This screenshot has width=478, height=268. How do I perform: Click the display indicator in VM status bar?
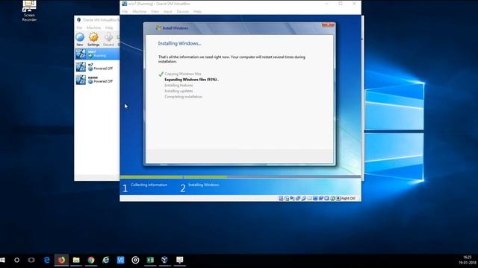point(315,199)
